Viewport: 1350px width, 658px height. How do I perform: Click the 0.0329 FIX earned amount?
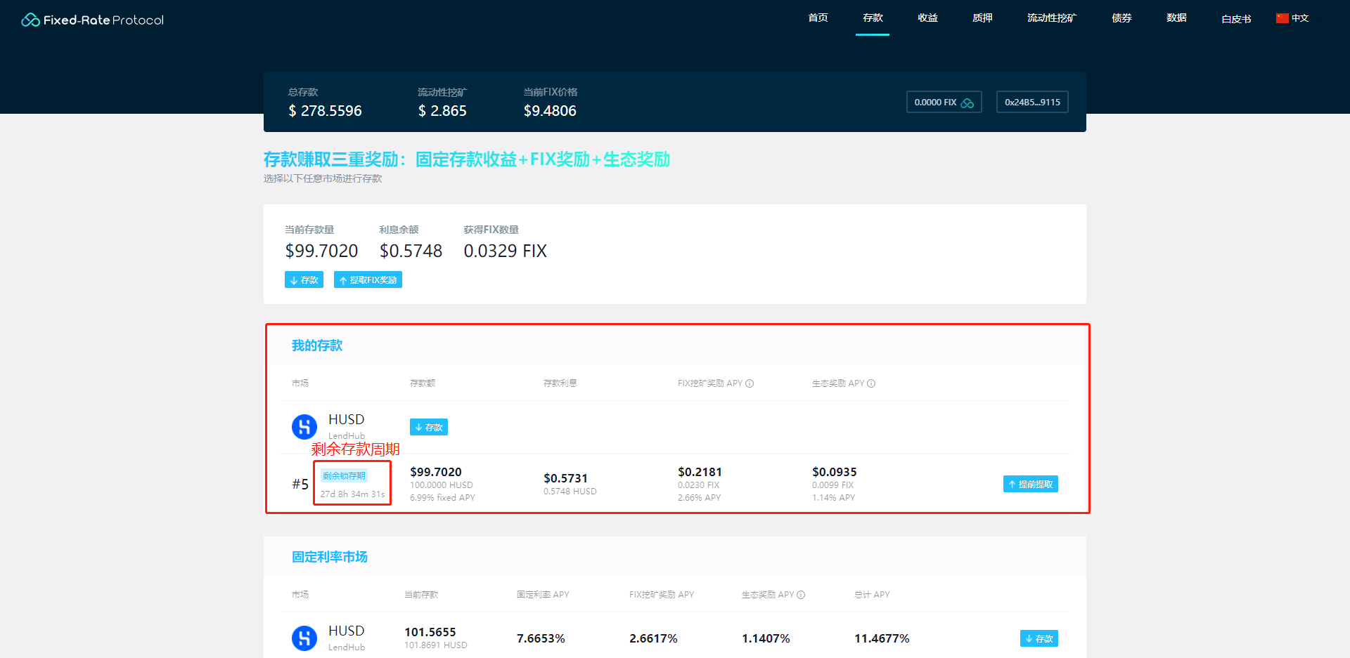(x=505, y=251)
